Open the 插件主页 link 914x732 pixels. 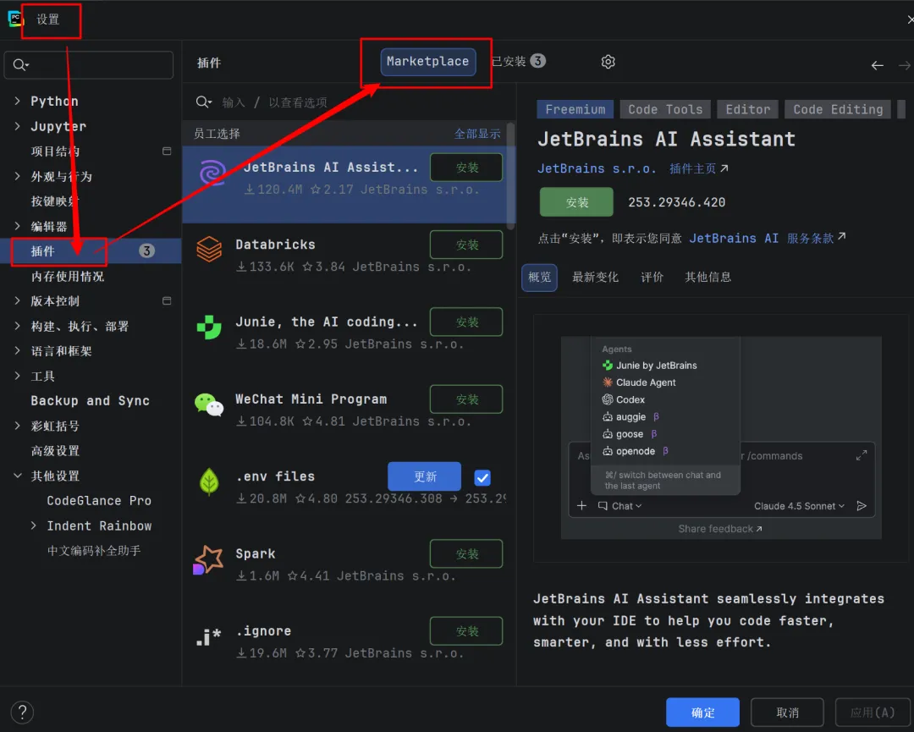click(698, 168)
